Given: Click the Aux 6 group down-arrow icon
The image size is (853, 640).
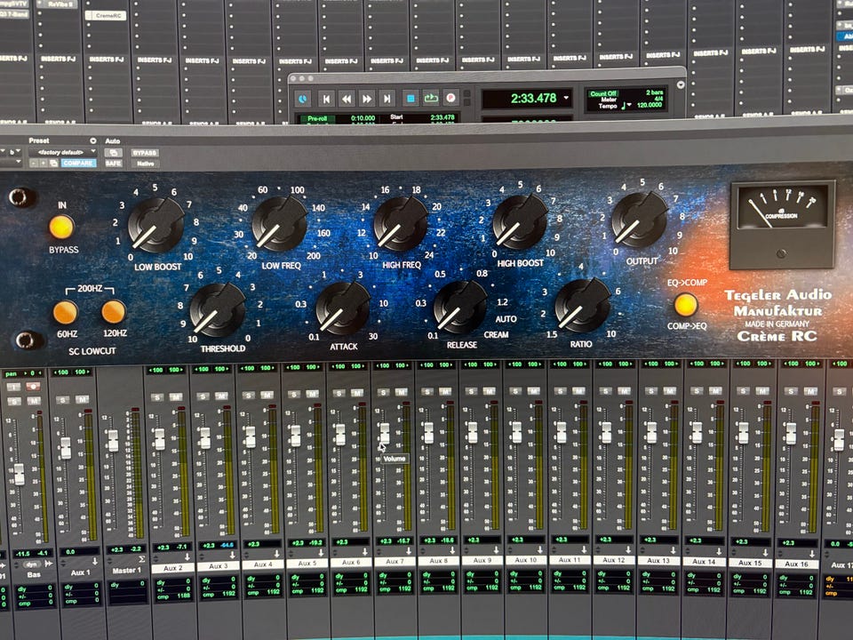Looking at the screenshot, I should (365, 552).
